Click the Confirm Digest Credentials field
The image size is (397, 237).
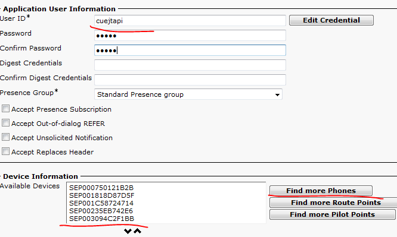[x=190, y=80]
